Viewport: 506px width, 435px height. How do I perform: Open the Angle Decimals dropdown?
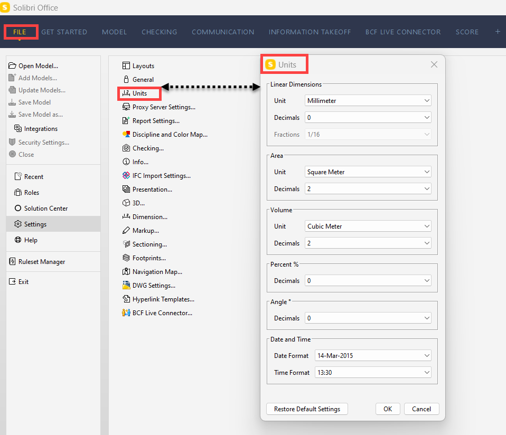(368, 318)
